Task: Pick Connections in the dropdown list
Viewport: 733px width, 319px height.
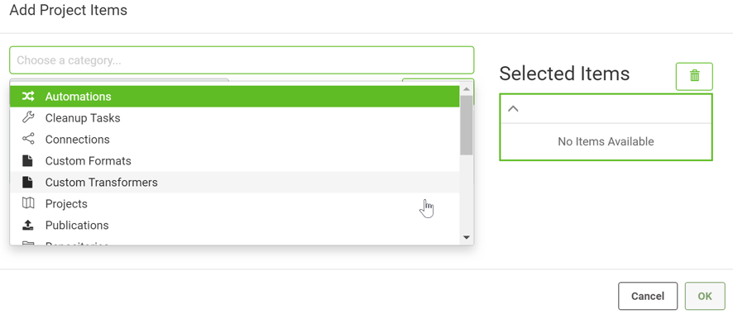Action: [x=235, y=139]
